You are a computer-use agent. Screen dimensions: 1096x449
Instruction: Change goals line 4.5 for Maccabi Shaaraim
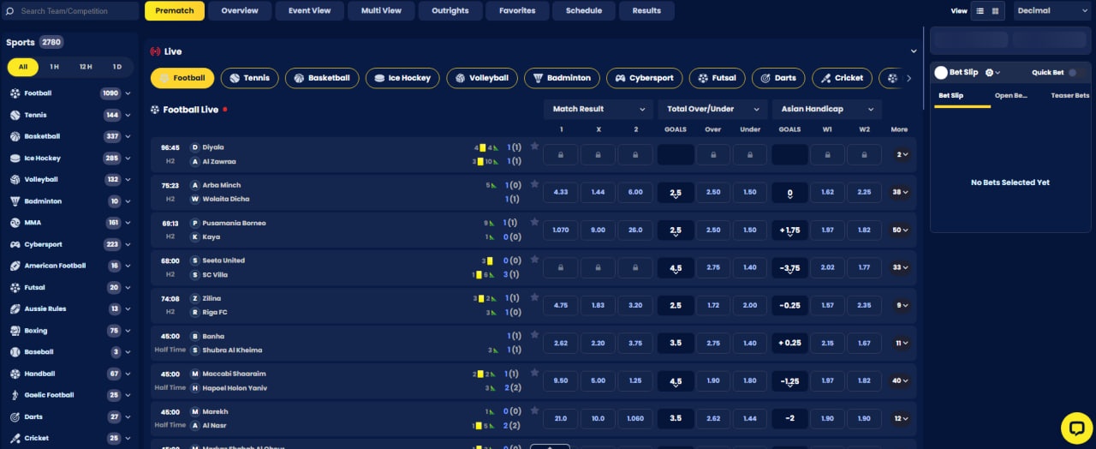click(x=676, y=381)
